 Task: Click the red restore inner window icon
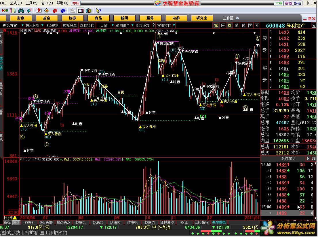click(309, 19)
